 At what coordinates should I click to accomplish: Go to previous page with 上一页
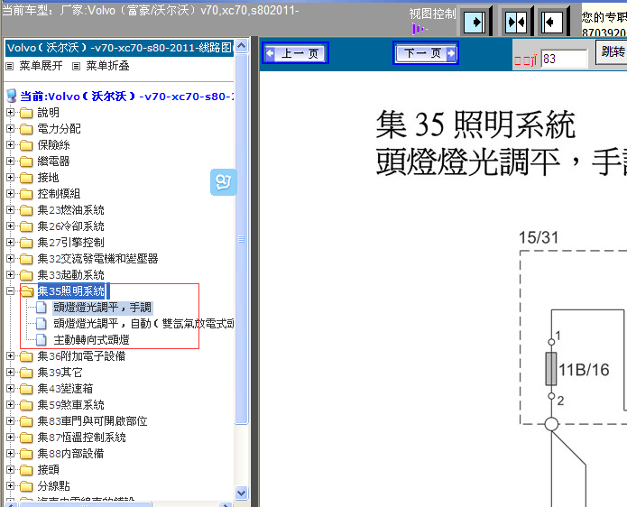pyautogui.click(x=296, y=53)
